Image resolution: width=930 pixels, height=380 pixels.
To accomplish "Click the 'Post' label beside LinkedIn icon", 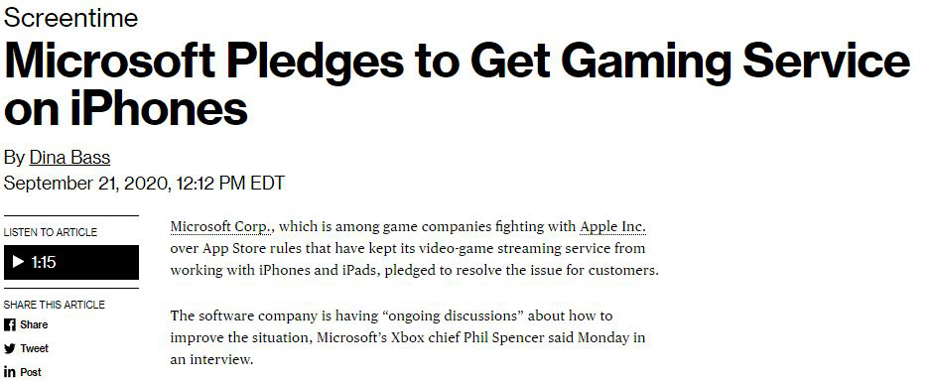I will pyautogui.click(x=31, y=372).
